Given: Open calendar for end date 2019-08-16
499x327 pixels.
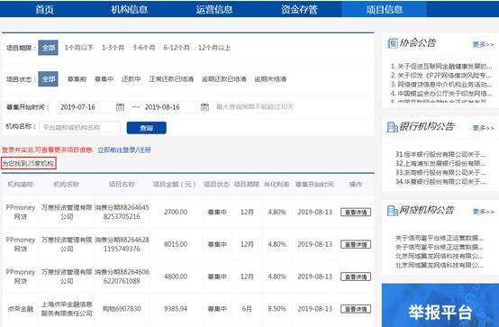Looking at the screenshot, I should [x=204, y=107].
